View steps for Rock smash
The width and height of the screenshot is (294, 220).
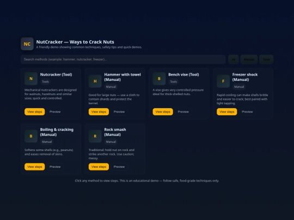(x=99, y=167)
